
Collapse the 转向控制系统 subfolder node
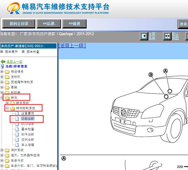pyautogui.click(x=7, y=108)
